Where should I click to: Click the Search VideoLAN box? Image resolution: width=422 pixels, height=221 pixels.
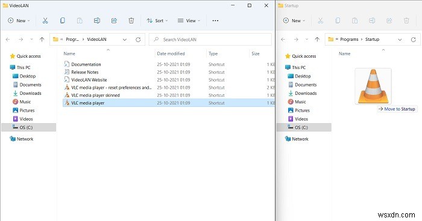(x=210, y=40)
